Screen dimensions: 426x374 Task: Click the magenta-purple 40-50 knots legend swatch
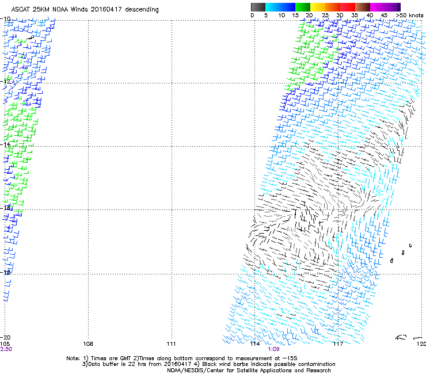click(385, 7)
